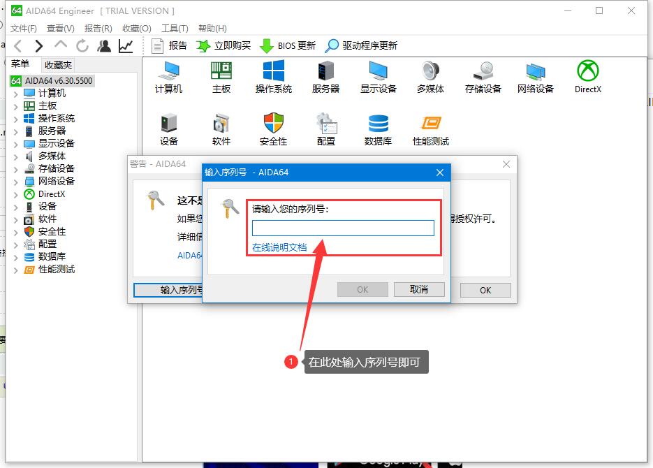The width and height of the screenshot is (653, 468).
Task: Select 数据库 in the sidebar tree
Action: click(45, 256)
